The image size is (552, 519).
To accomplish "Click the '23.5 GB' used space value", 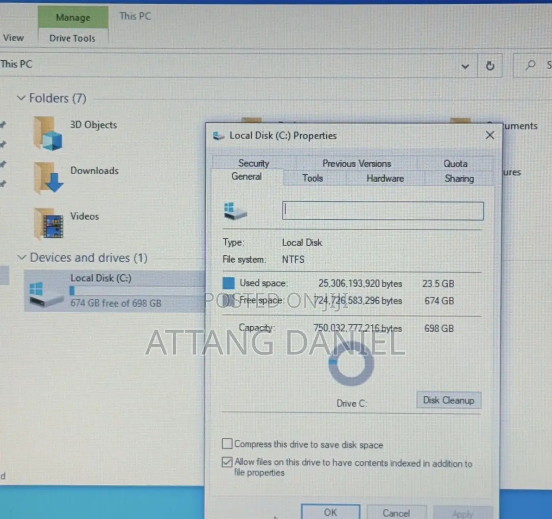I will pos(438,284).
